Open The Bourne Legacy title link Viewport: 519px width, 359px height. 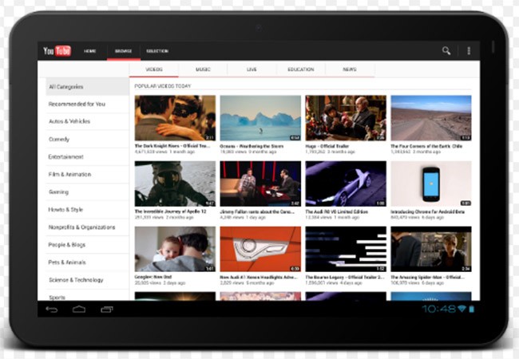click(345, 277)
